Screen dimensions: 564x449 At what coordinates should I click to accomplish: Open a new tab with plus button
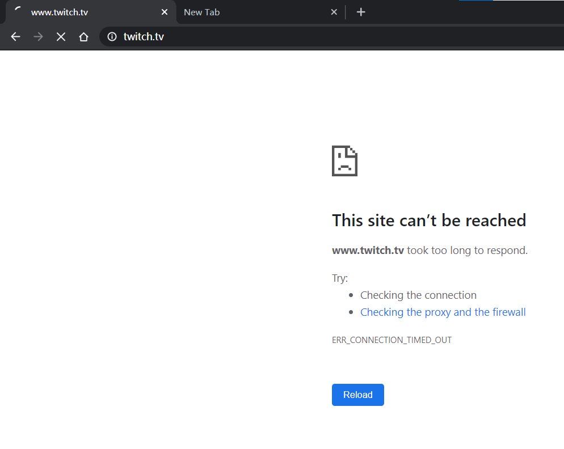pyautogui.click(x=361, y=12)
